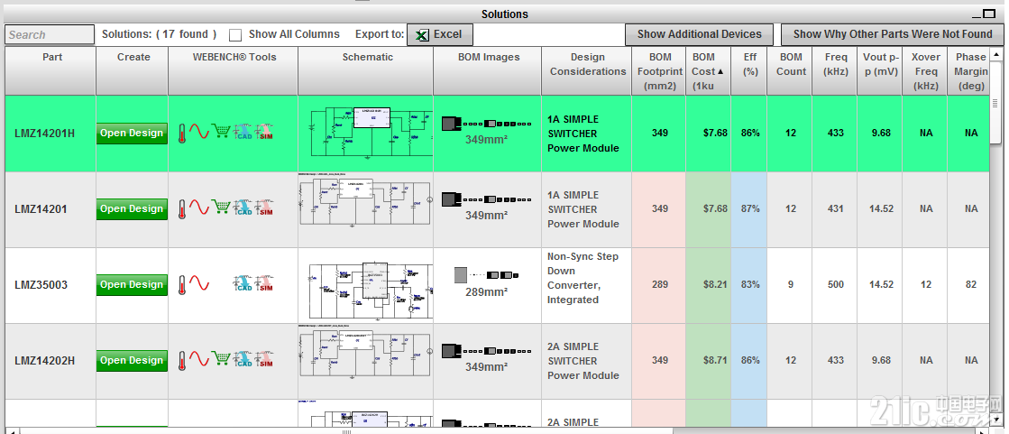Screen dimensions: 1009x434
Task: Open thermal simulation thermometer for LMZ35003
Action: coord(181,284)
